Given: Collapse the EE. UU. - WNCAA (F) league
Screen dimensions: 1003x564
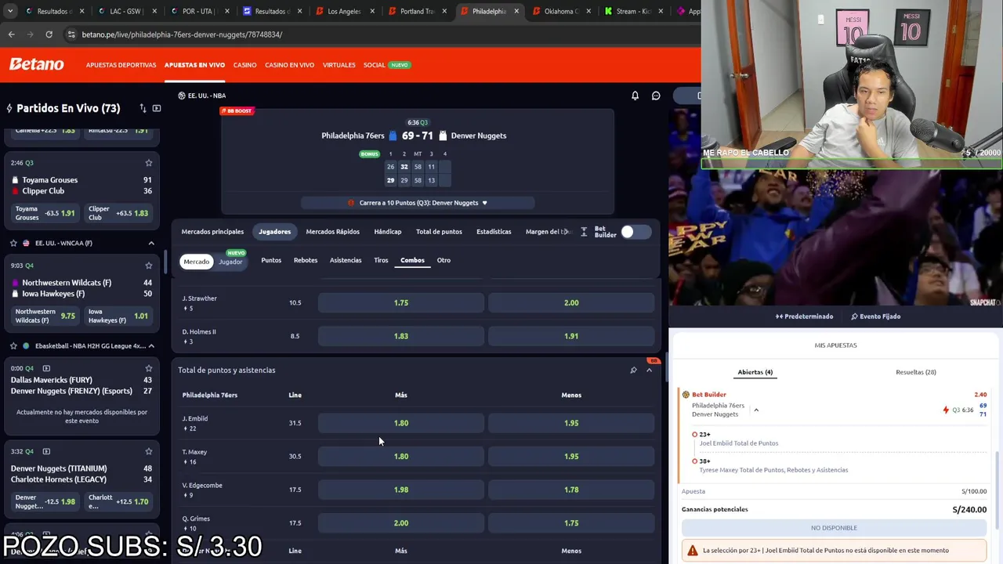Looking at the screenshot, I should 151,243.
